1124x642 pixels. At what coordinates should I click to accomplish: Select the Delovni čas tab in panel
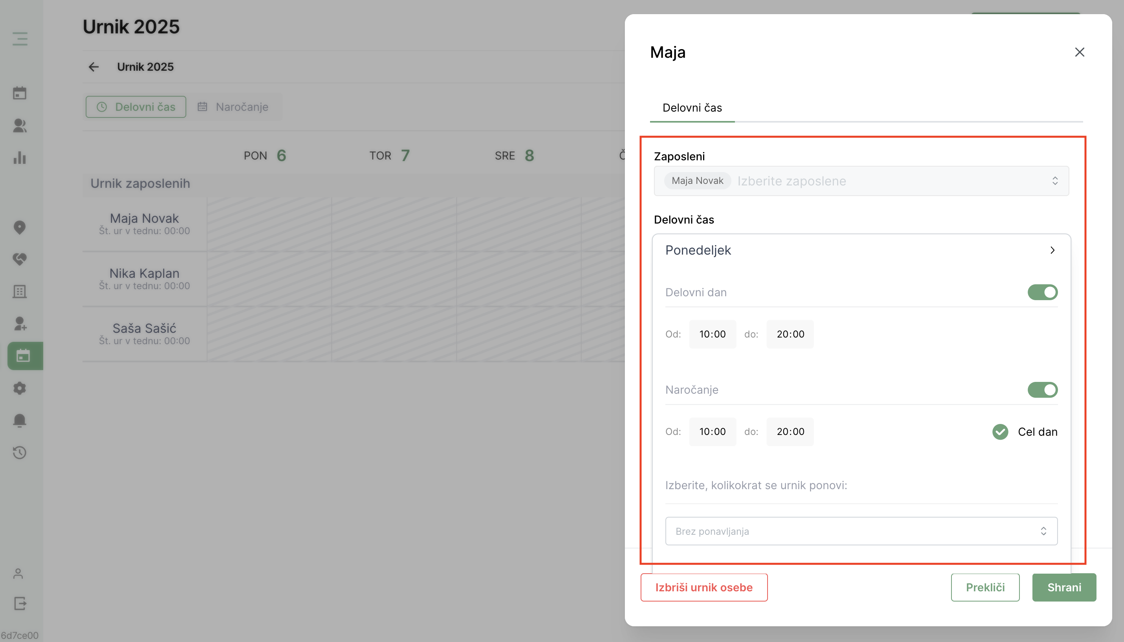tap(692, 108)
